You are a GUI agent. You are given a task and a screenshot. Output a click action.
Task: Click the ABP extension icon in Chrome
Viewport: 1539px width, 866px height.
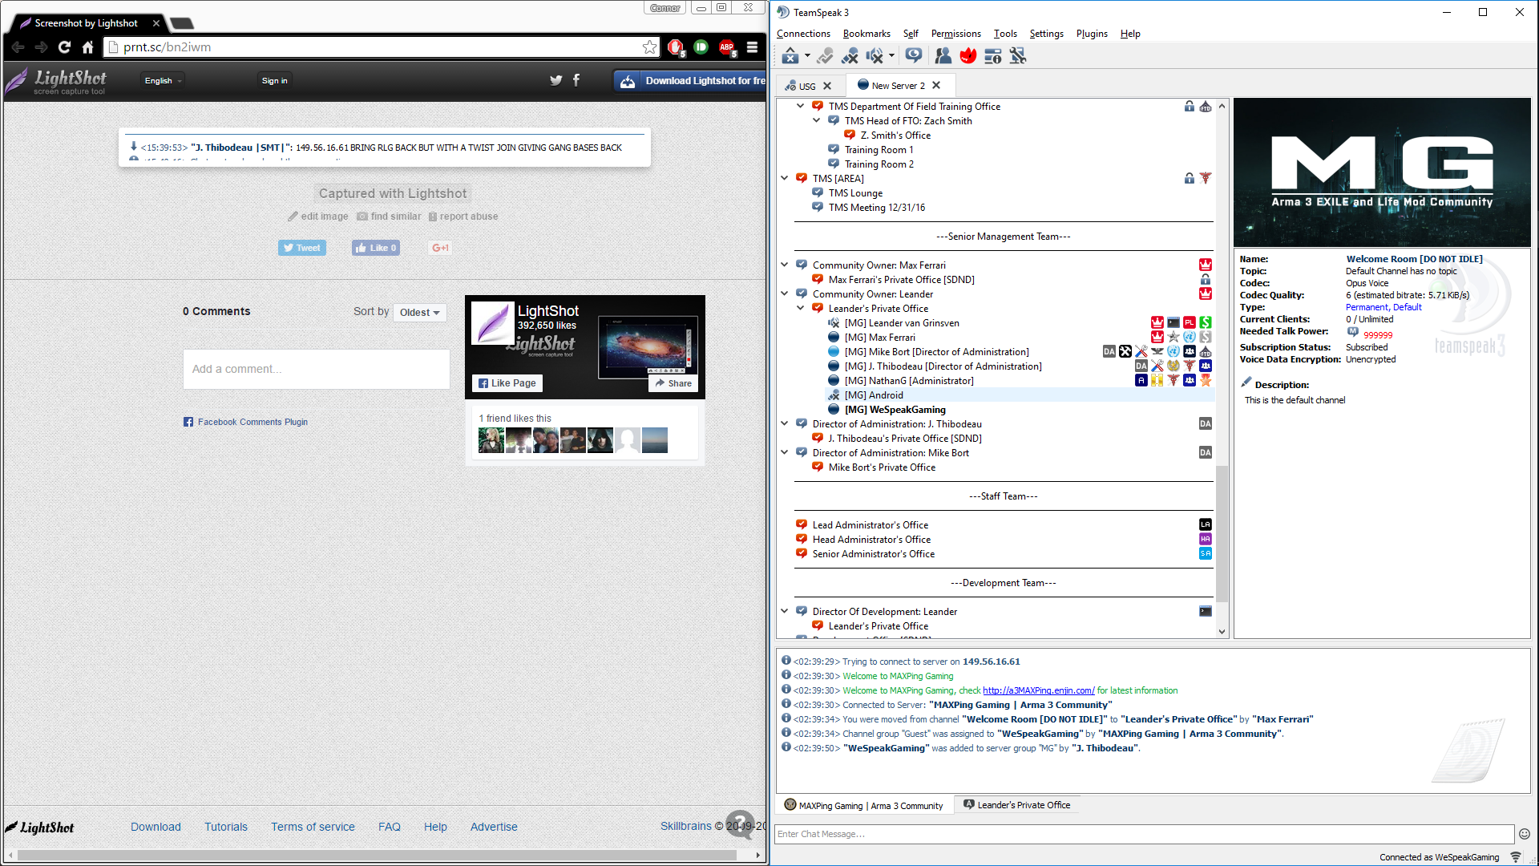pos(726,47)
